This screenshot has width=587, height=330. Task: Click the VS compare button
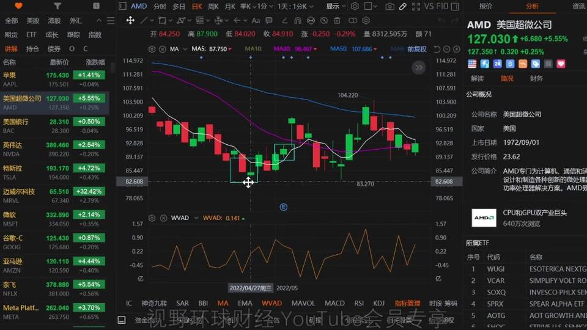click(429, 6)
